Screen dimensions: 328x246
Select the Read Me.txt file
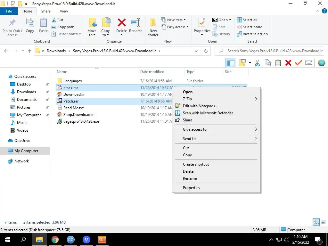pyautogui.click(x=73, y=108)
